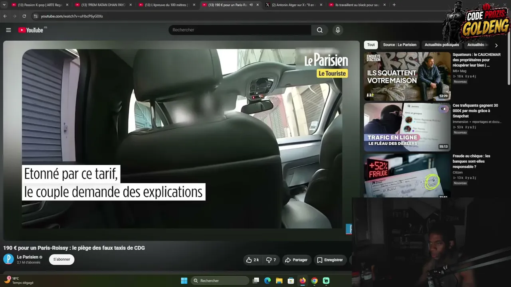Open the Le Parisien channel name link
The height and width of the screenshot is (287, 511).
(28, 257)
